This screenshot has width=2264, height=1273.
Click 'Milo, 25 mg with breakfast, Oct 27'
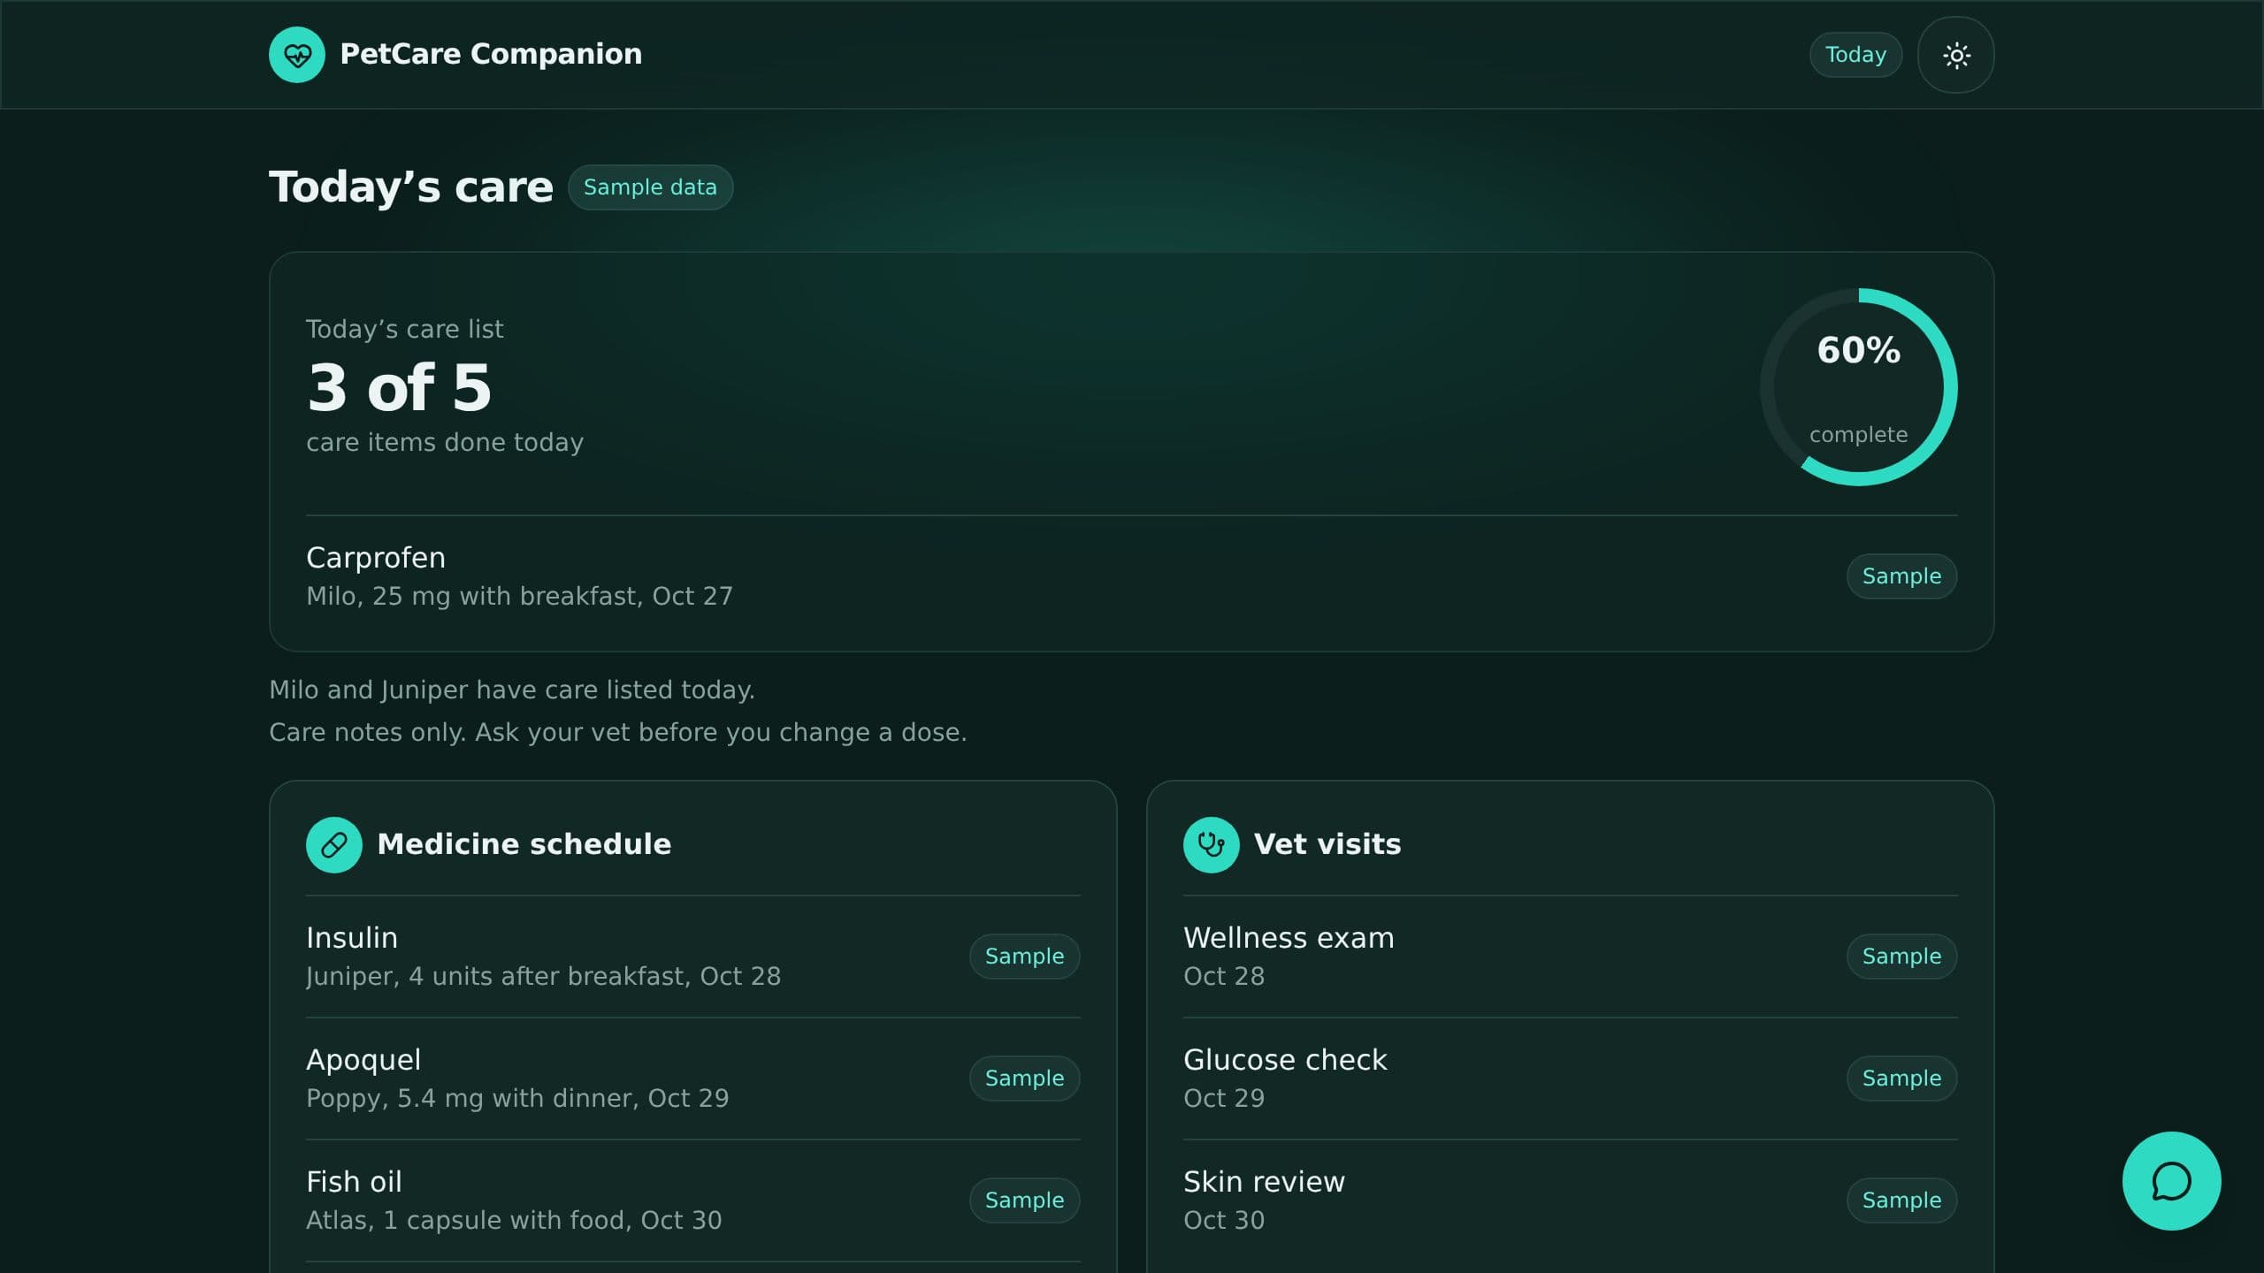pyautogui.click(x=519, y=597)
